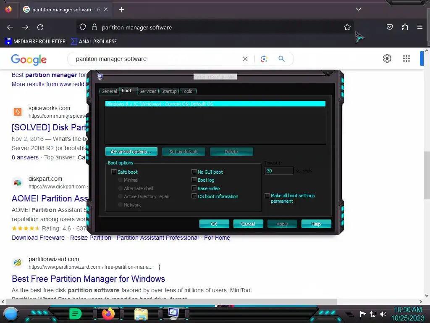Bookmark this page with the star icon

(x=347, y=27)
